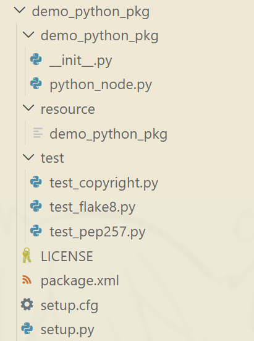
Task: Open the python_node.py file
Action: coord(101,85)
